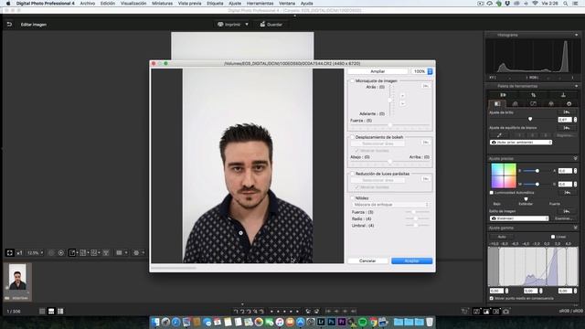The width and height of the screenshot is (585, 329).
Task: Collapse the Ajuste gamma section
Action: pos(575,228)
